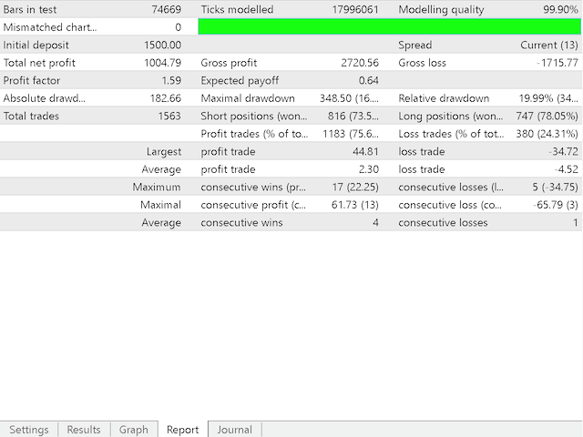This screenshot has width=583, height=437.
Task: Click the Gross loss label
Action: [x=422, y=63]
